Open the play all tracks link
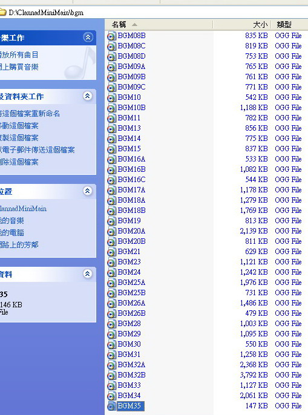Image resolution: width=308 pixels, height=415 pixels. (x=19, y=55)
